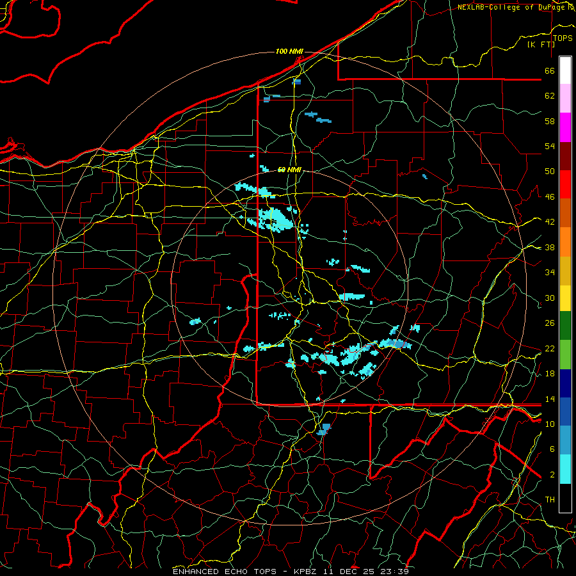Click the KPBZ radar site identifier
This screenshot has width=576, height=576.
point(306,572)
